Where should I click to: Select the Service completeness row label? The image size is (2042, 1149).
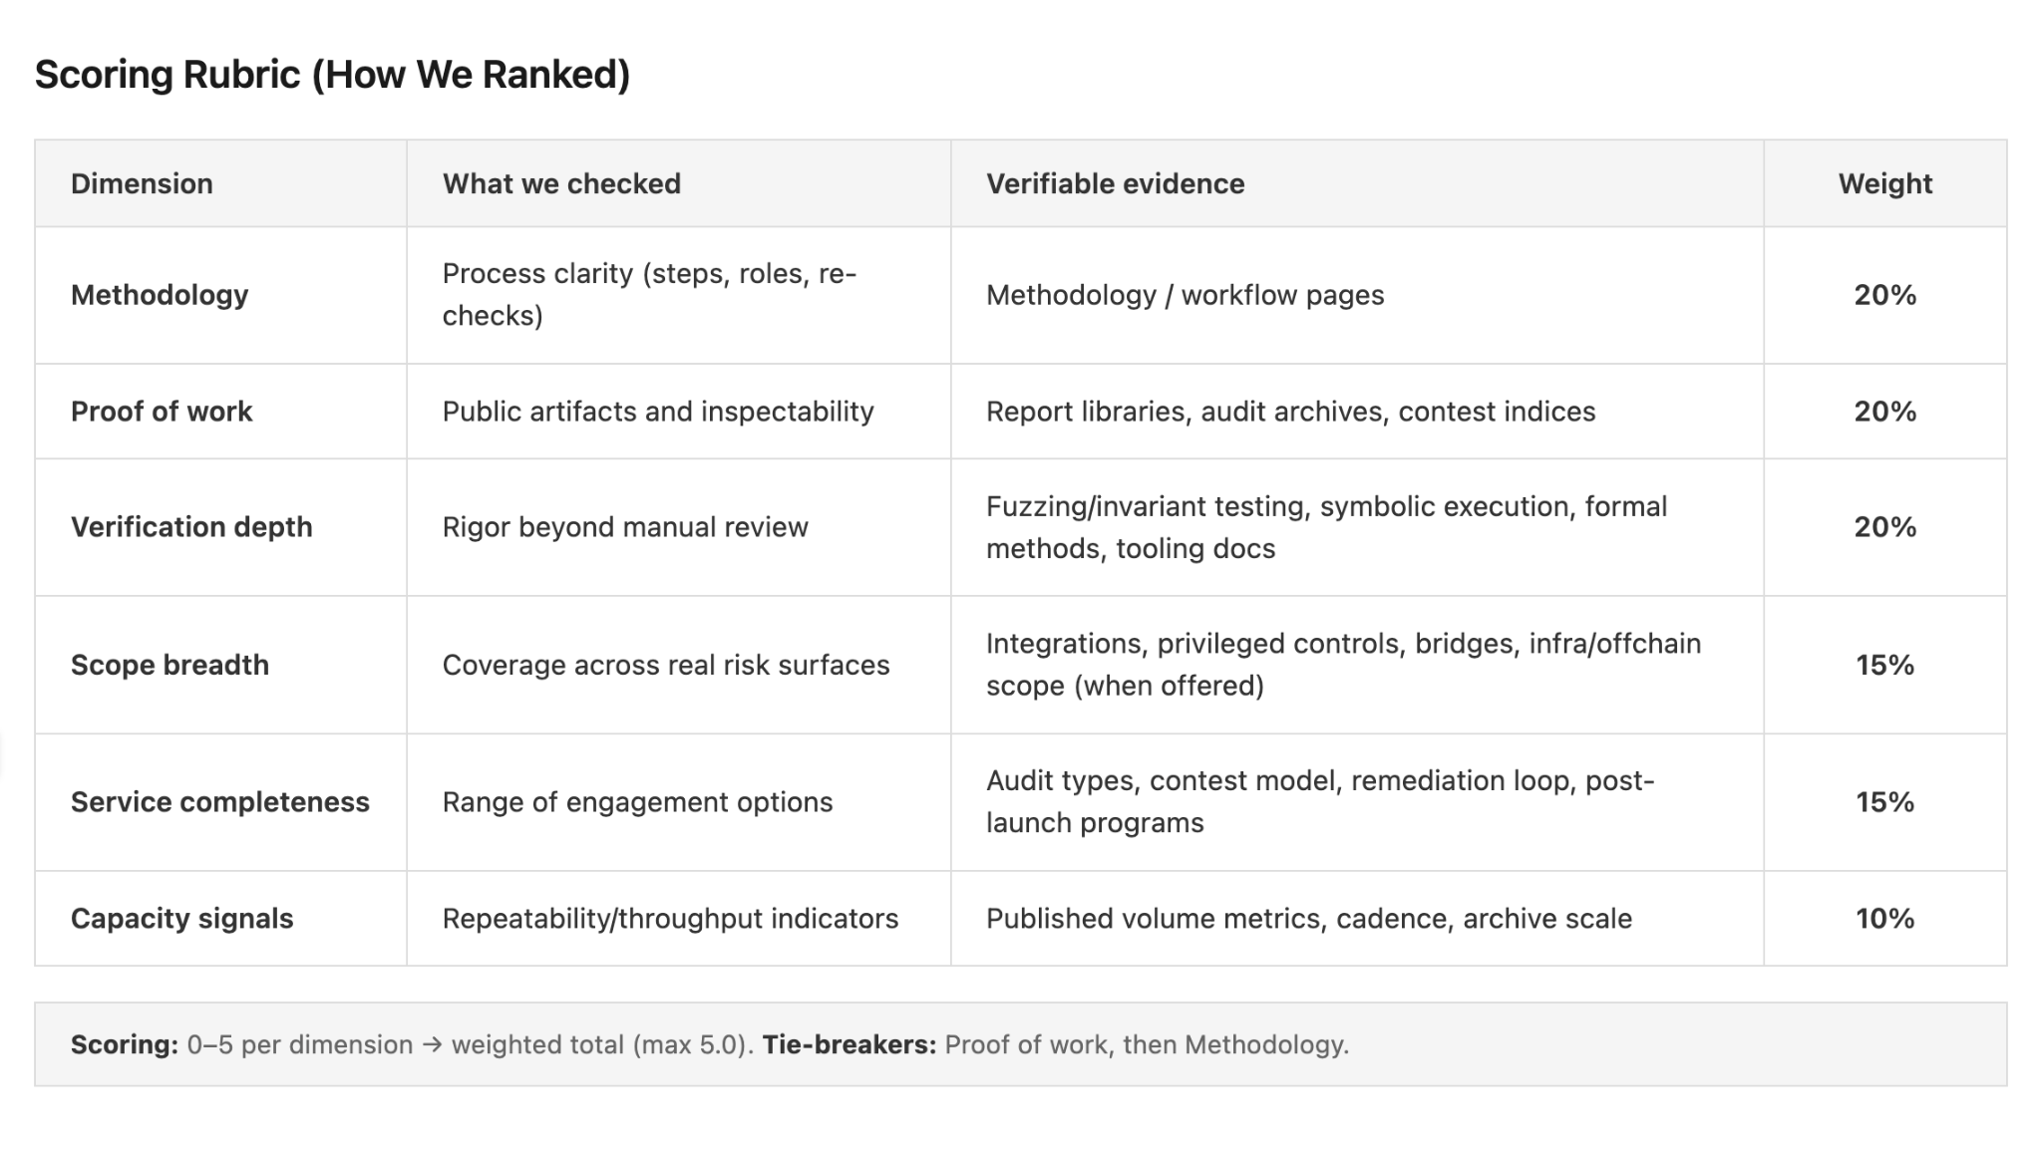[x=219, y=802]
